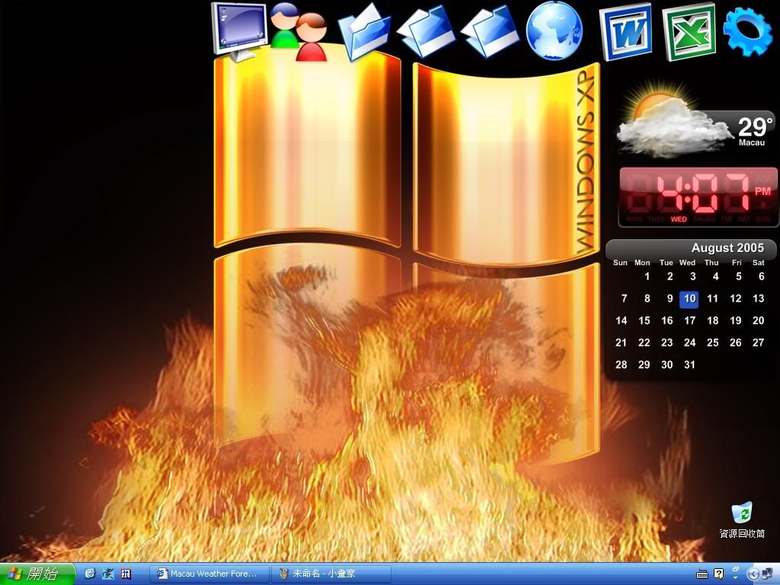This screenshot has height=585, width=780.
Task: Launch the blue globe browser icon
Action: pyautogui.click(x=554, y=29)
